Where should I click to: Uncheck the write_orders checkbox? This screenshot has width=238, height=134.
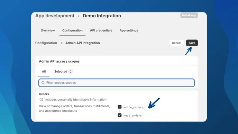click(x=120, y=107)
